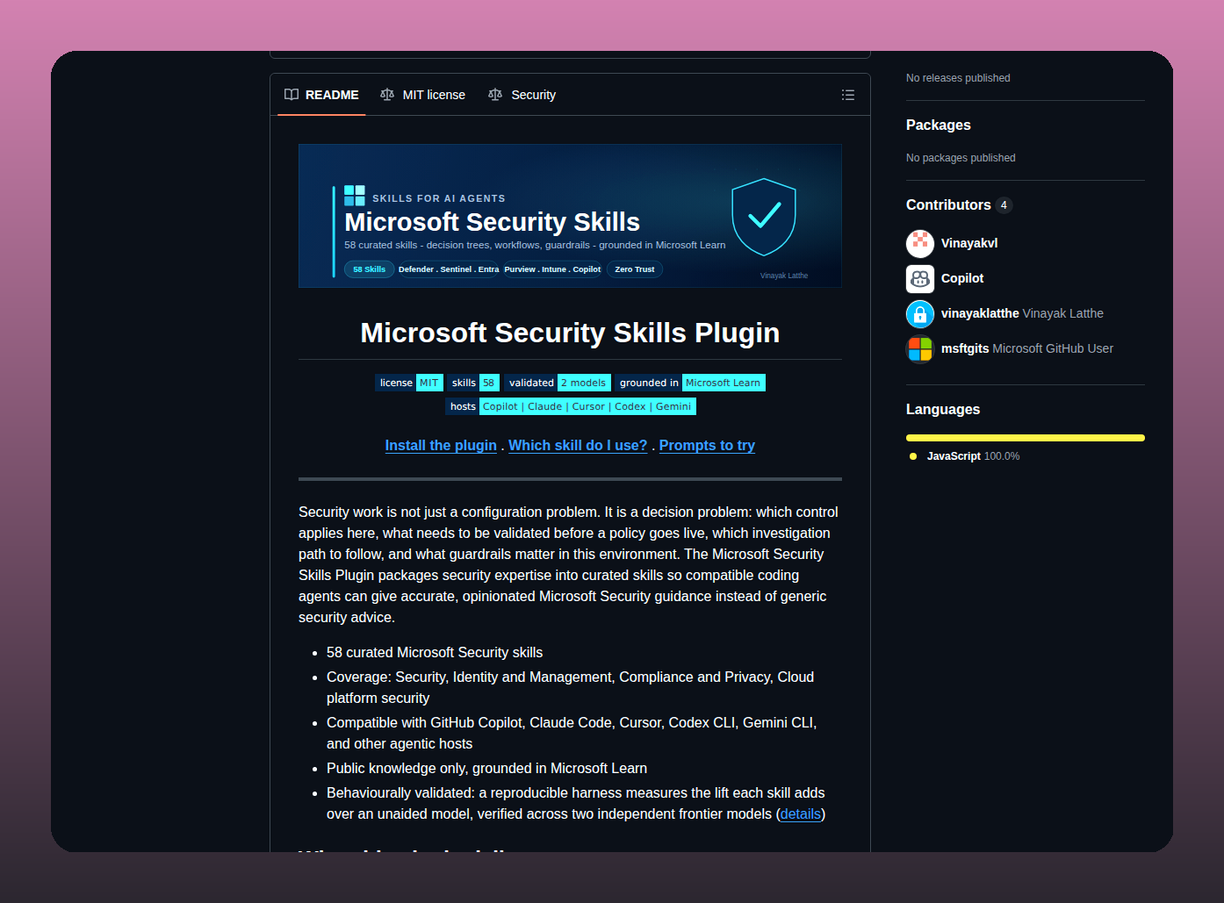Switch to the MIT license tab
The image size is (1224, 903).
(422, 95)
